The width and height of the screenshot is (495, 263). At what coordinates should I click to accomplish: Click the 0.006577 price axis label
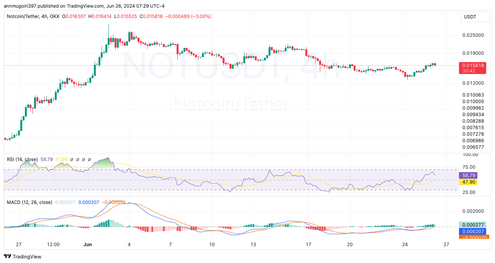pyautogui.click(x=473, y=147)
